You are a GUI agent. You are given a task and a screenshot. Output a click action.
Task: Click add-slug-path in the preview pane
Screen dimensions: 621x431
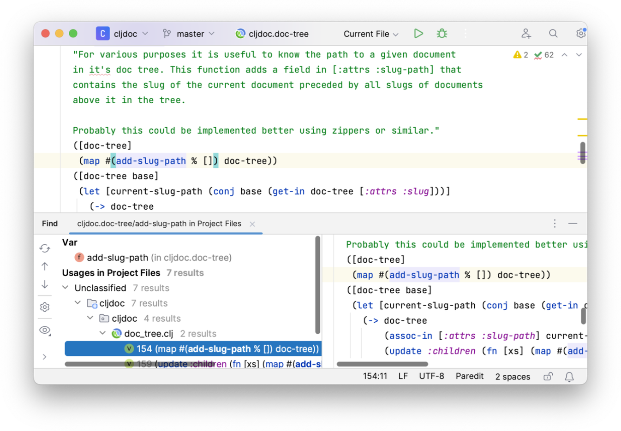tap(424, 275)
